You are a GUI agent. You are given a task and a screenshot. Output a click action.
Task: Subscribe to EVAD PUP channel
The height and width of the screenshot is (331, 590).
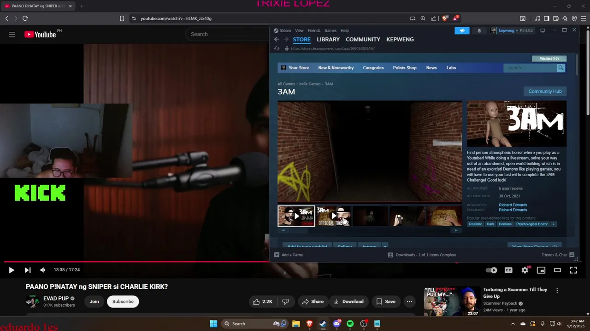tap(123, 302)
